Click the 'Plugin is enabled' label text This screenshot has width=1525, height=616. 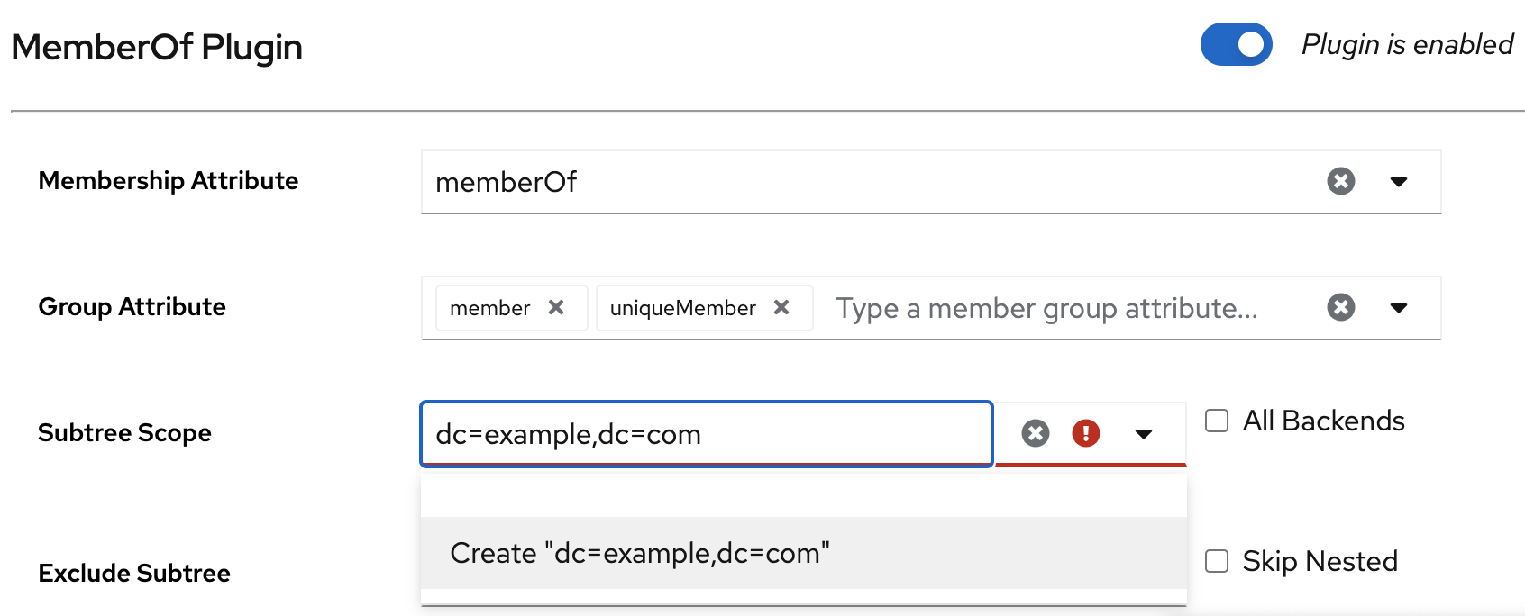[x=1407, y=44]
